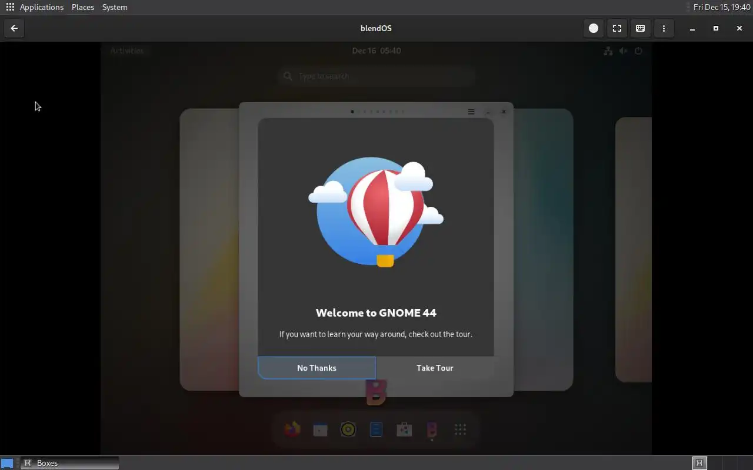This screenshot has width=753, height=470.
Task: Click the hot-air balloon illustration
Action: 376,211
